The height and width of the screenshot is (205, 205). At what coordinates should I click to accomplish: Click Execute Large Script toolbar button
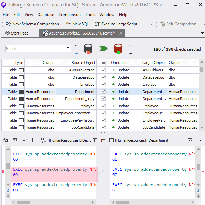pyautogui.click(x=118, y=24)
